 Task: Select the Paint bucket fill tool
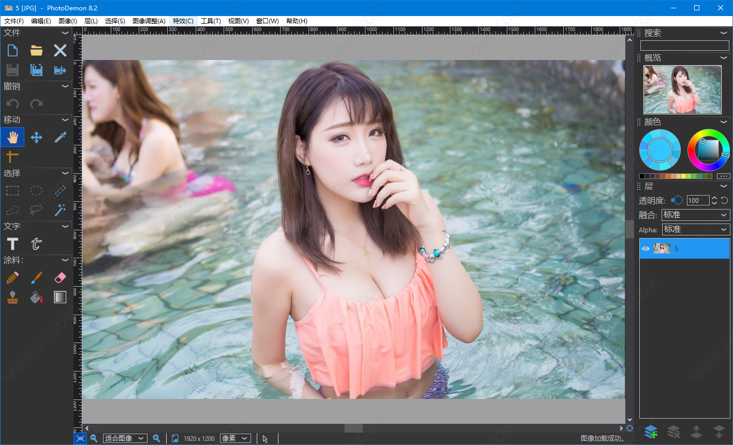36,297
